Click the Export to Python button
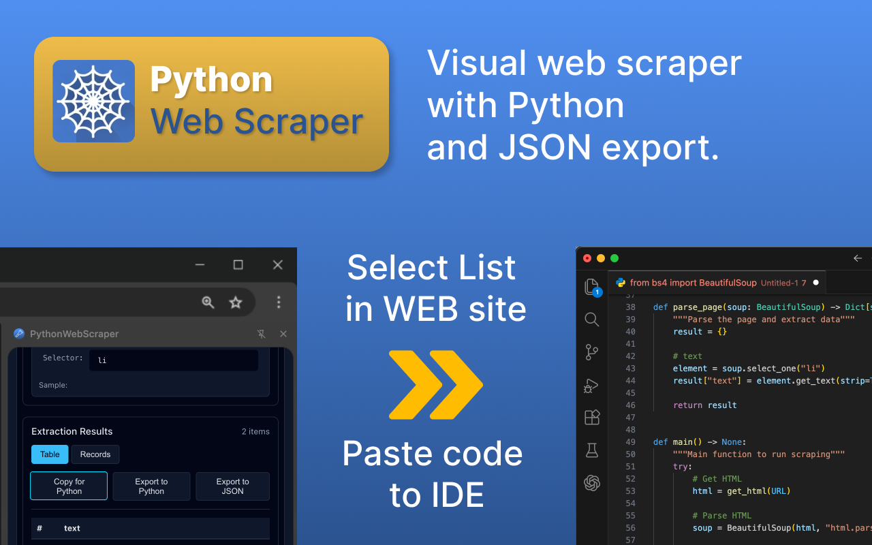 tap(151, 486)
